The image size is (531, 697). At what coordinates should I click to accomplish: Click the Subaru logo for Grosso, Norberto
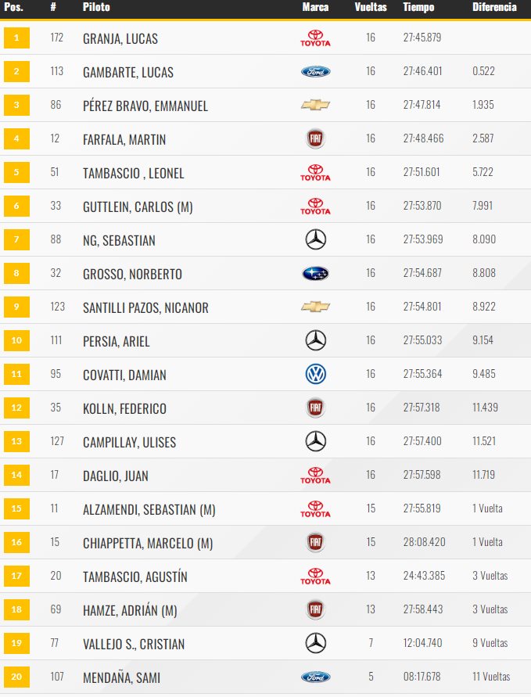point(315,273)
